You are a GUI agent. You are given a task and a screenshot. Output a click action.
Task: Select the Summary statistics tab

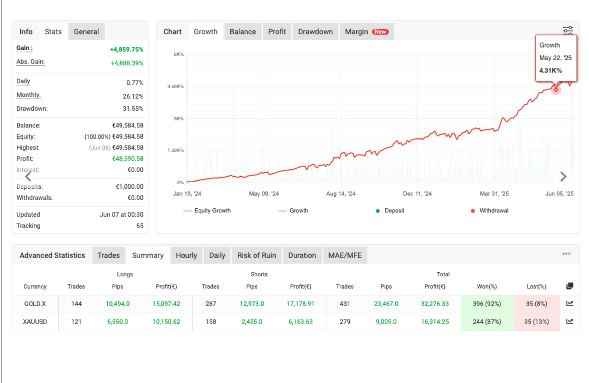click(148, 256)
